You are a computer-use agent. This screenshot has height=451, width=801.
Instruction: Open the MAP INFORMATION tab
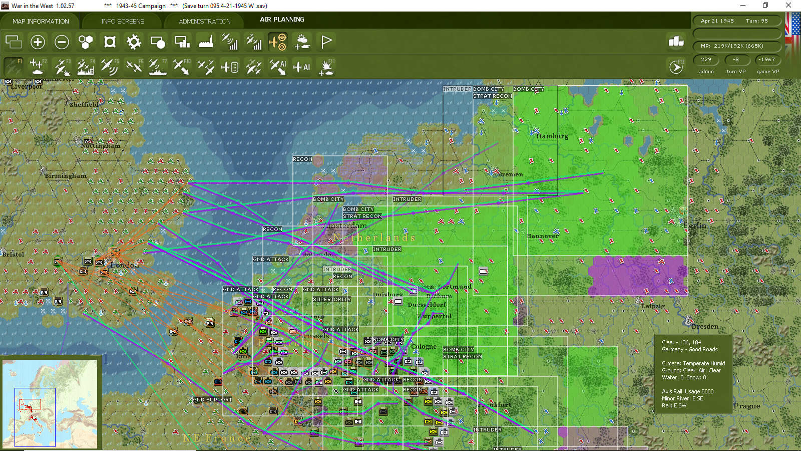pyautogui.click(x=41, y=21)
